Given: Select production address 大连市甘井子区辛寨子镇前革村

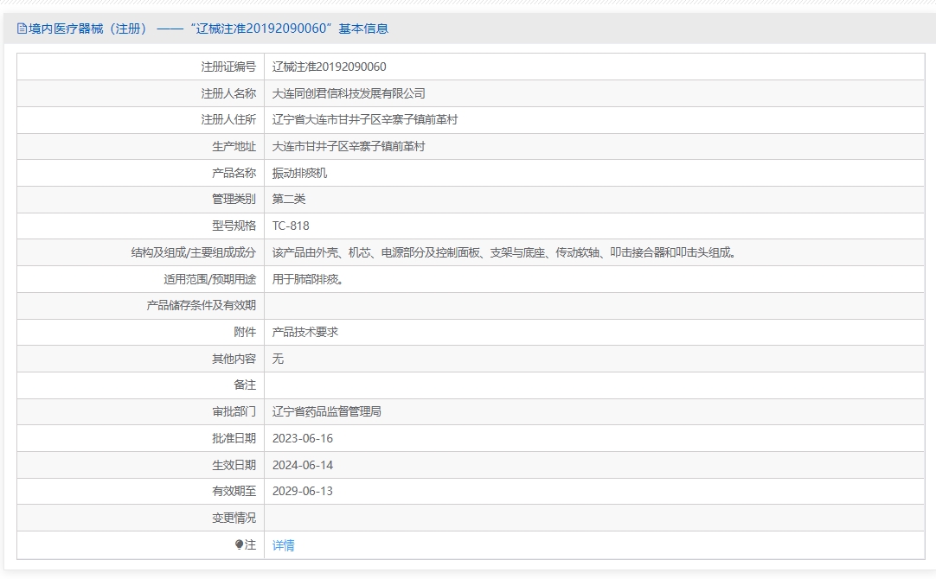Looking at the screenshot, I should pyautogui.click(x=349, y=147).
